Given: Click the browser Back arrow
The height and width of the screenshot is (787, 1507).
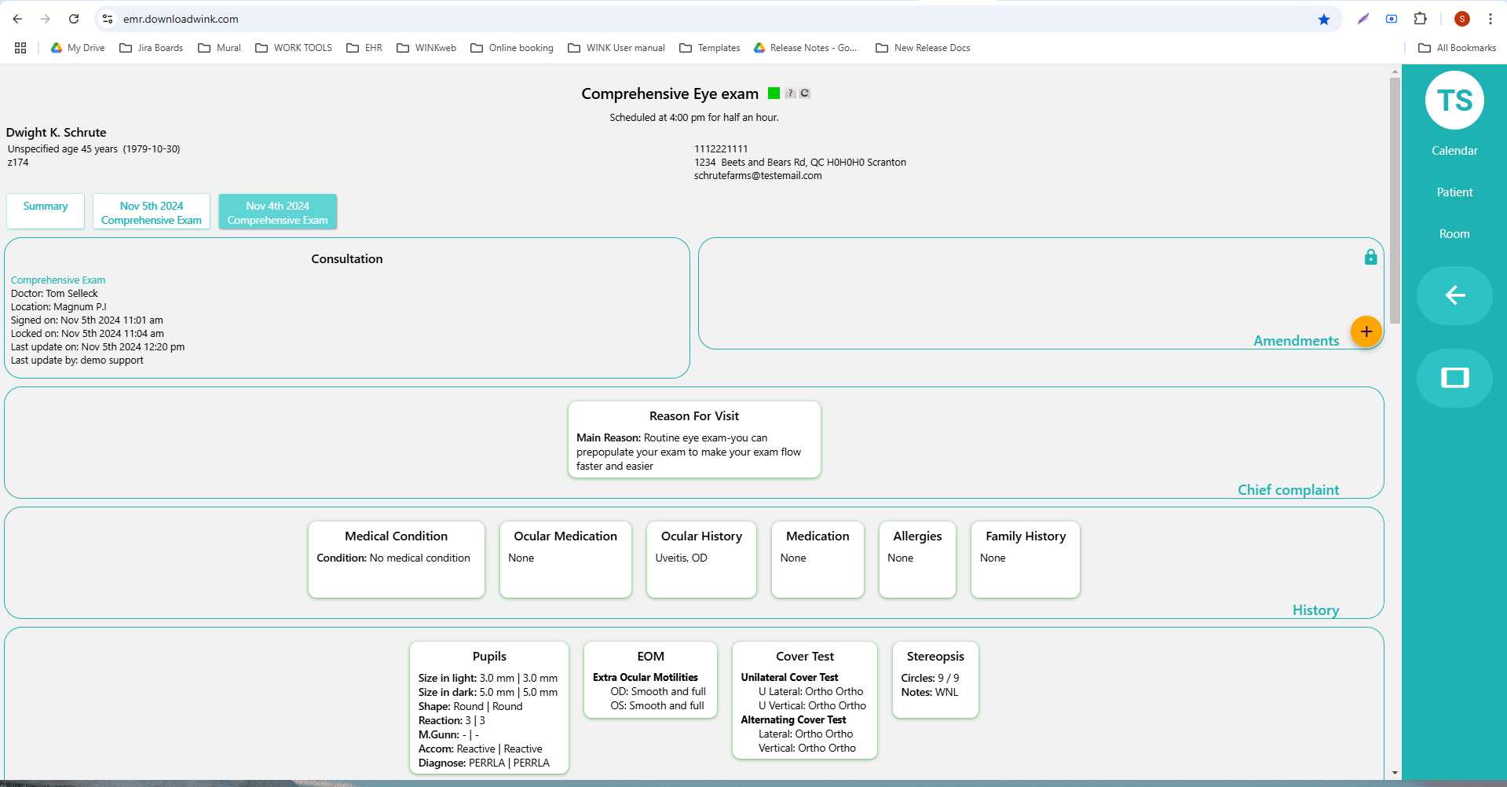Looking at the screenshot, I should (x=17, y=19).
